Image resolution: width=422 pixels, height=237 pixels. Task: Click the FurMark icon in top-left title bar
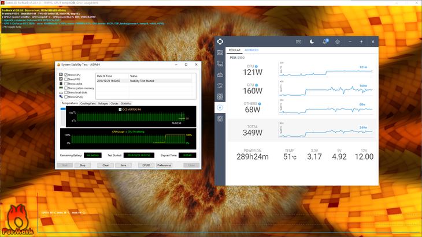tap(2, 3)
